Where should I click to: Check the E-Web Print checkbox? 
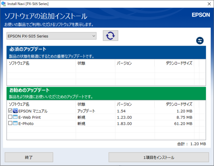pos(10,117)
